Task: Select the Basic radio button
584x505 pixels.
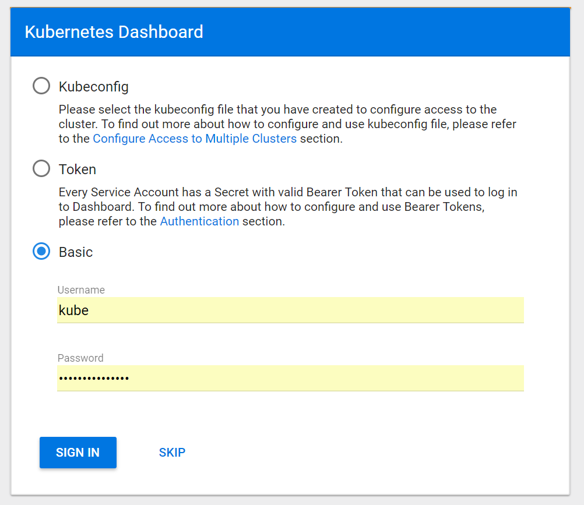Action: click(x=41, y=251)
